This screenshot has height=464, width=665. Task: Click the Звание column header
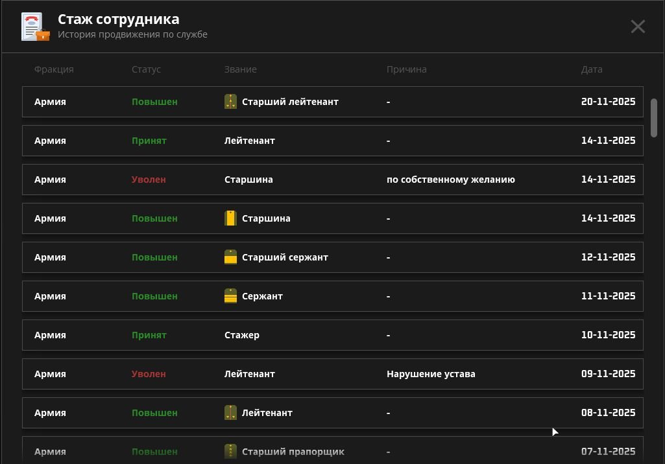click(240, 69)
